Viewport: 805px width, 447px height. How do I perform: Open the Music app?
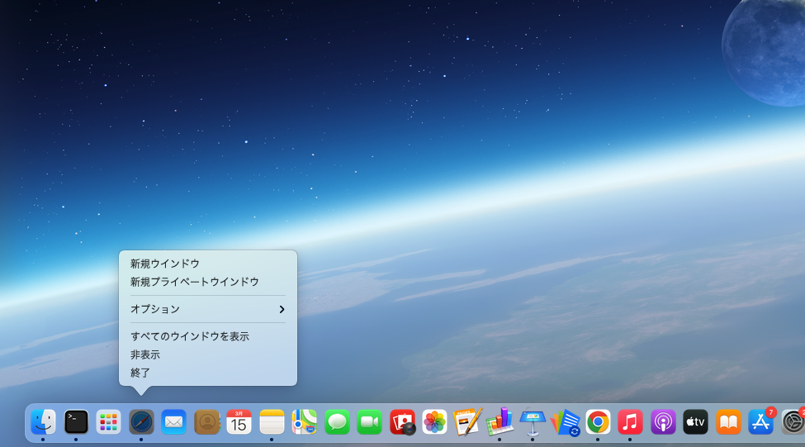tap(630, 422)
